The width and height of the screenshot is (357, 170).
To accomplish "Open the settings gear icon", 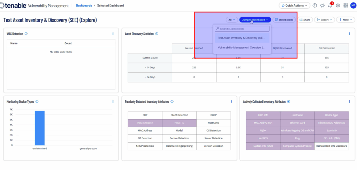I will point(338,6).
